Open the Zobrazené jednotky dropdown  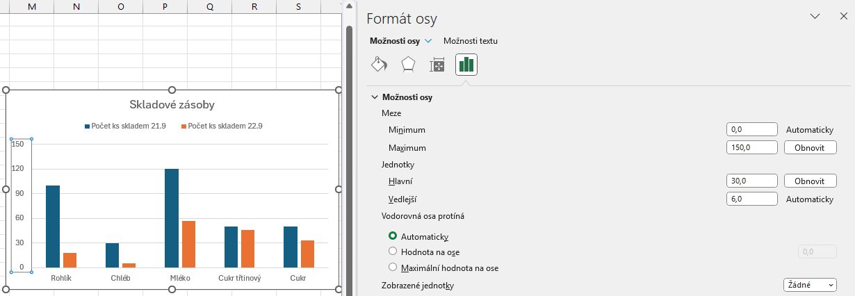[810, 285]
